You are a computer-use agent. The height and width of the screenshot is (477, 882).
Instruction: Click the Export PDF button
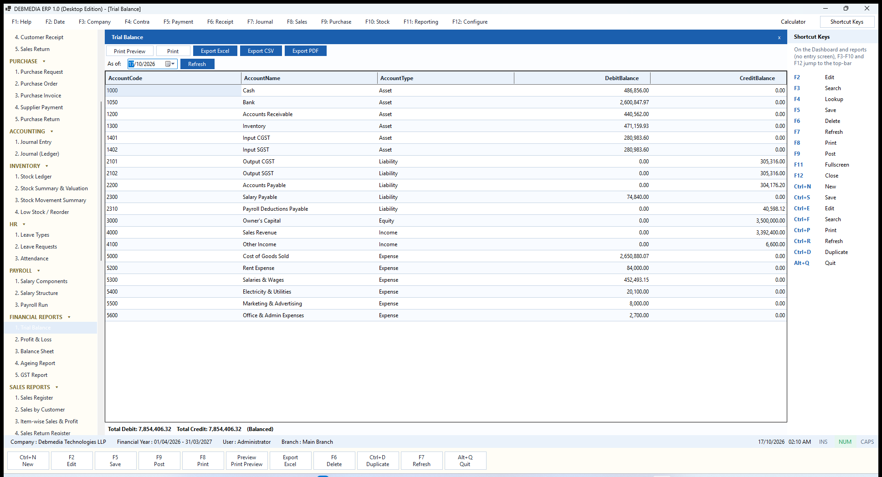click(x=306, y=51)
